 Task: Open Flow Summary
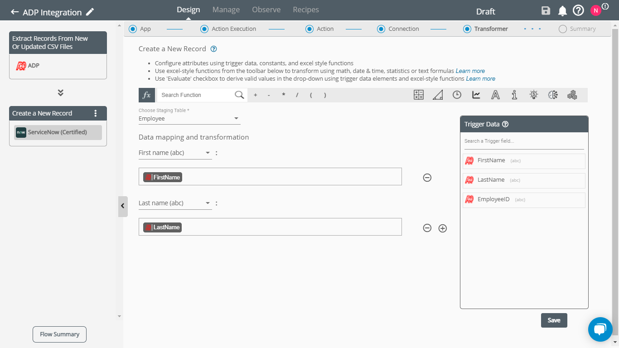[59, 334]
